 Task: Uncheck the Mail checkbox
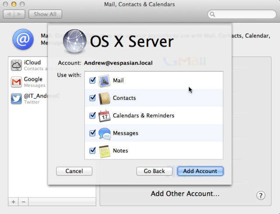click(x=92, y=80)
